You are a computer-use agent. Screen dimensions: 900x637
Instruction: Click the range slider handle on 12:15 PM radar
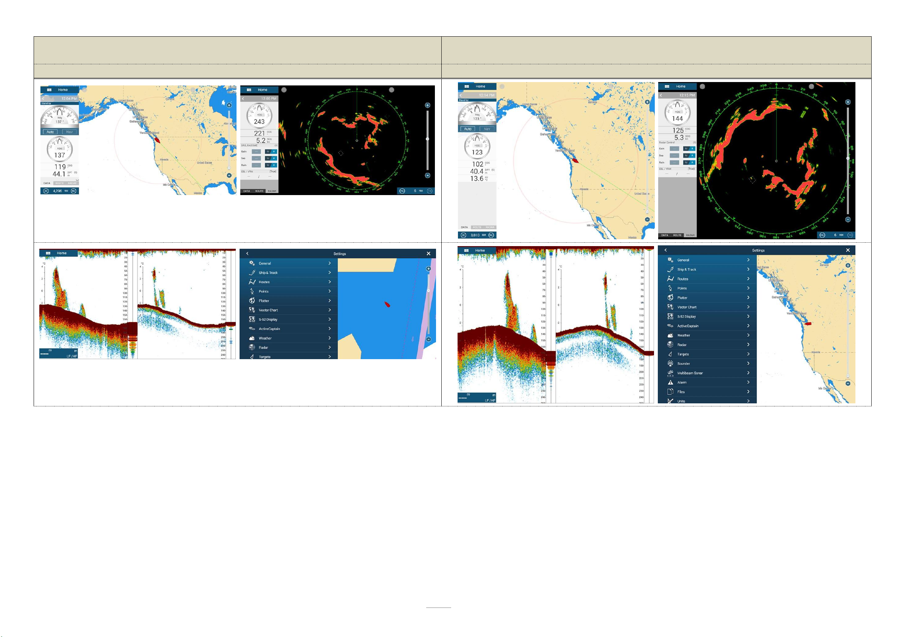point(848,158)
